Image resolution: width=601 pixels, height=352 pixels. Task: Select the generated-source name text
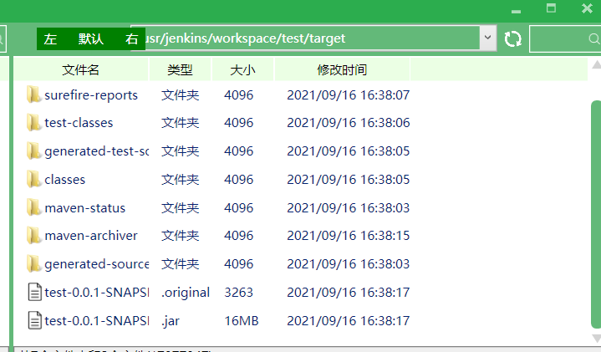97,264
